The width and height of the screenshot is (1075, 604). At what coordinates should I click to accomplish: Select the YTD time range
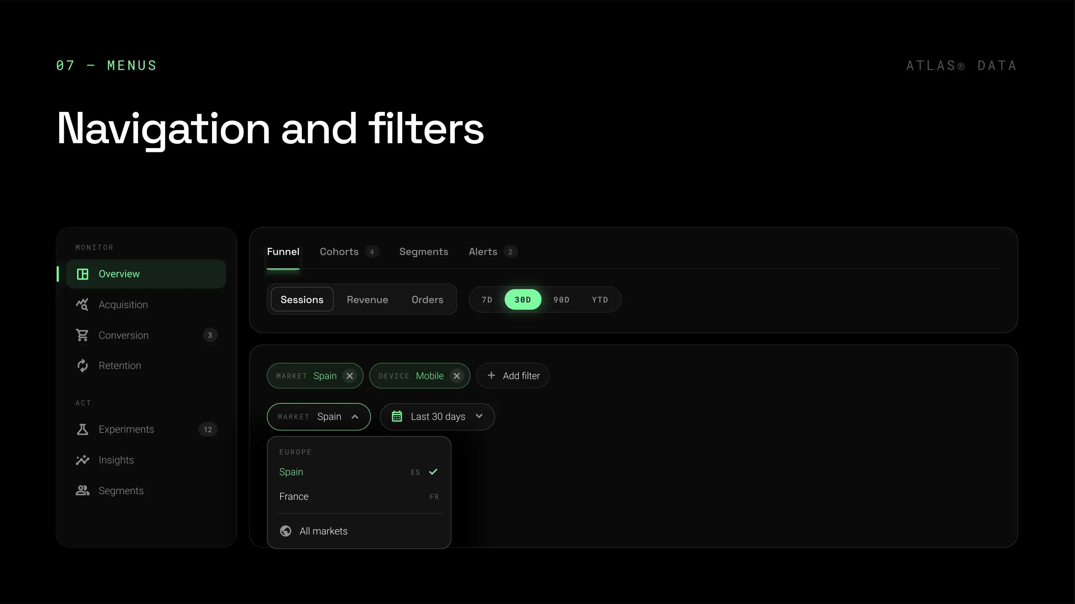click(x=600, y=299)
